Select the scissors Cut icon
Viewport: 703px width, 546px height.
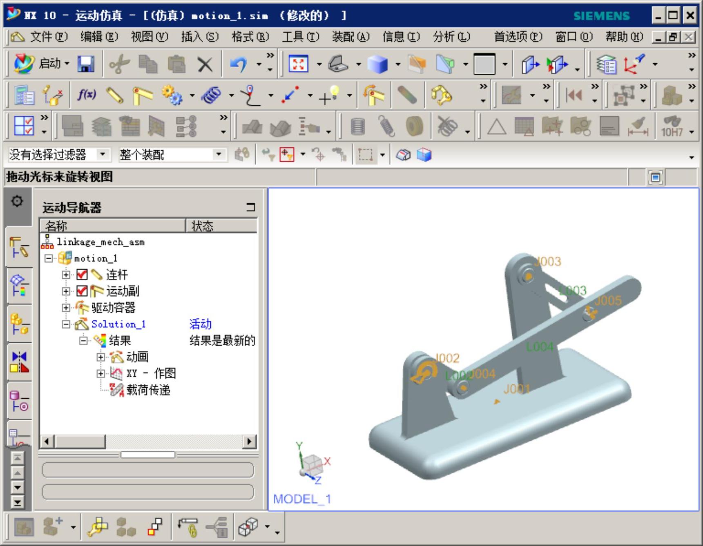coord(119,64)
